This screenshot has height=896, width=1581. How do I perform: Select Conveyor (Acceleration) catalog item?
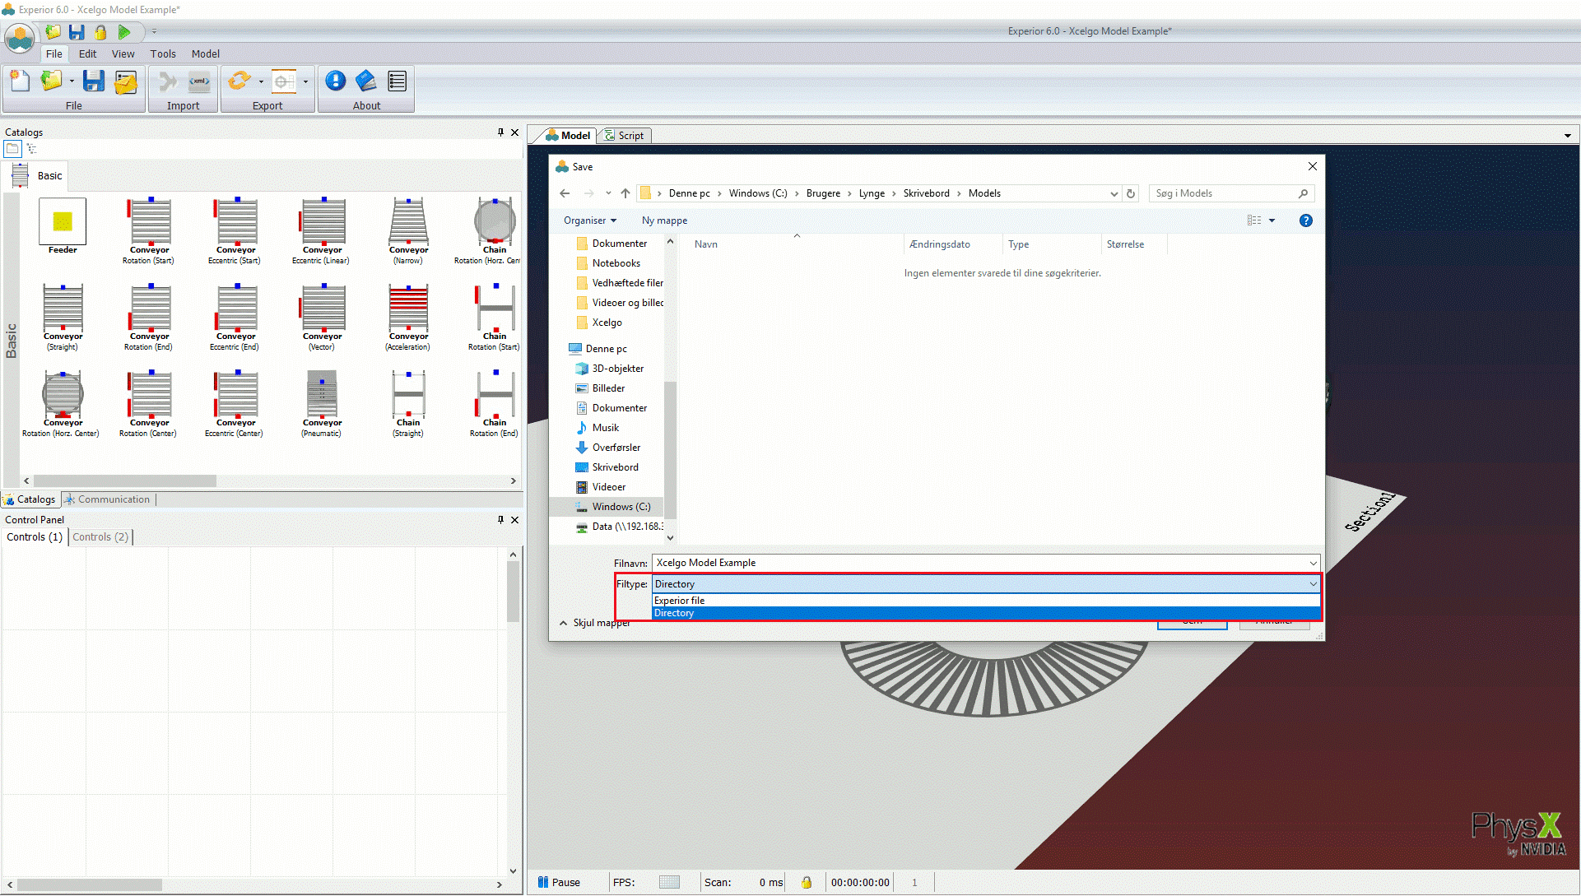pyautogui.click(x=408, y=318)
